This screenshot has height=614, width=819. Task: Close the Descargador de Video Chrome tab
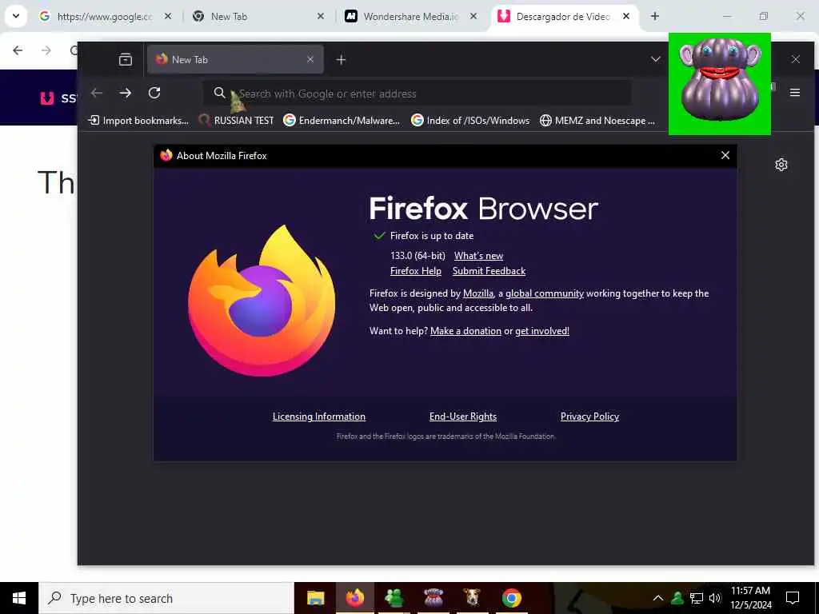[625, 17]
